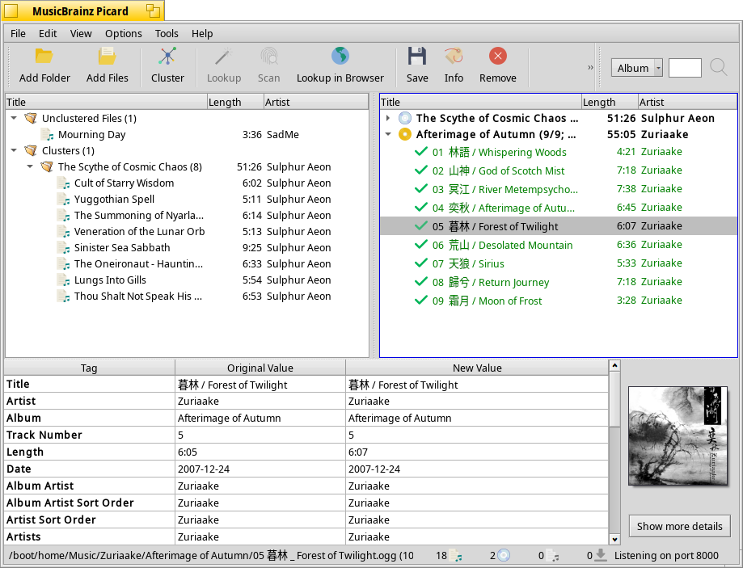The width and height of the screenshot is (743, 568).
Task: Open the View menu
Action: click(81, 34)
